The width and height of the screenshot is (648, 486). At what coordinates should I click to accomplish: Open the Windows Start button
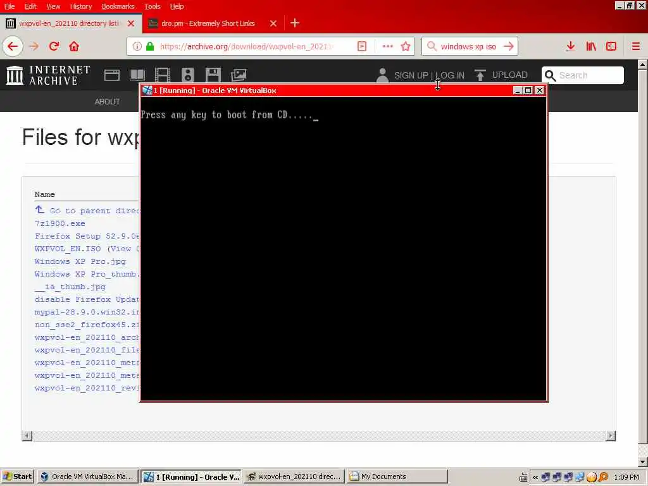coord(17,477)
